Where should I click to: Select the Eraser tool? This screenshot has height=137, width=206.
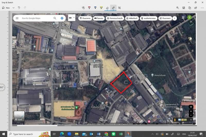(107, 8)
